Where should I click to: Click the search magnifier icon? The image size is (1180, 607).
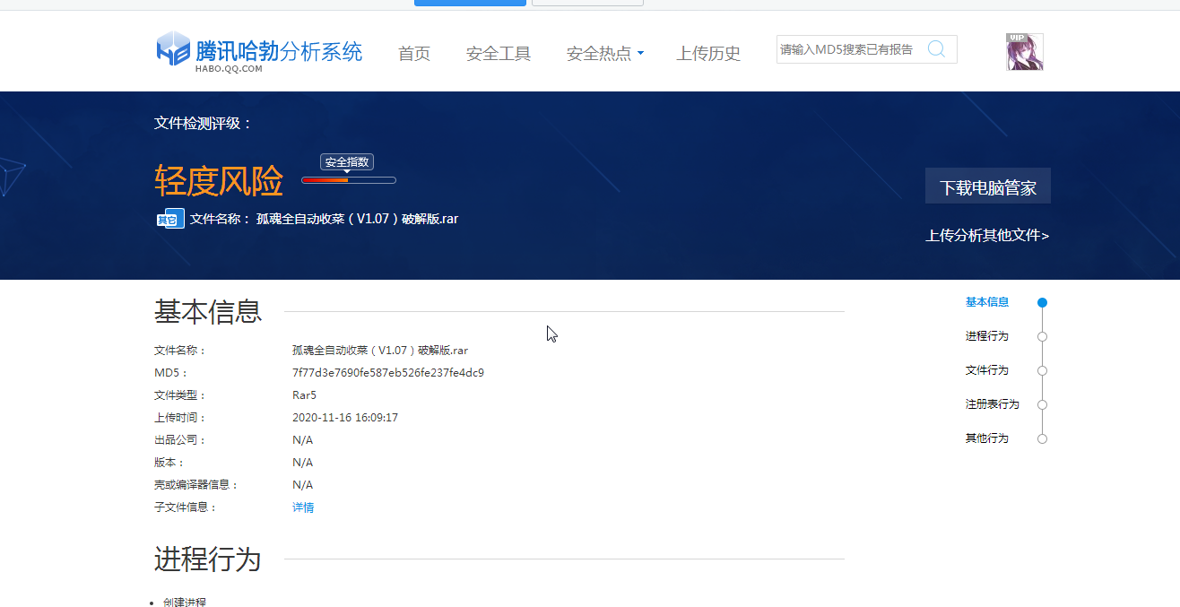pyautogui.click(x=936, y=49)
